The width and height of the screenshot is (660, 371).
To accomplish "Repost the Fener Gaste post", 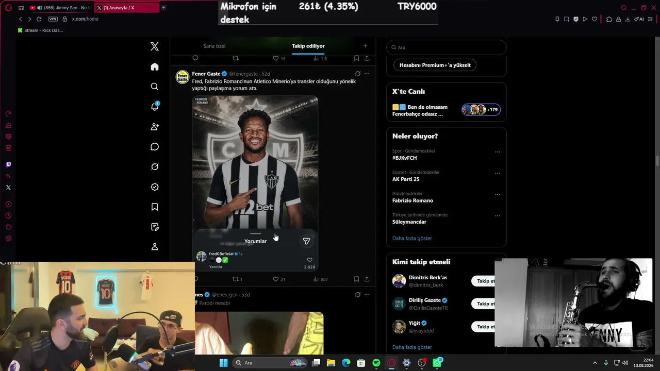I will point(236,279).
